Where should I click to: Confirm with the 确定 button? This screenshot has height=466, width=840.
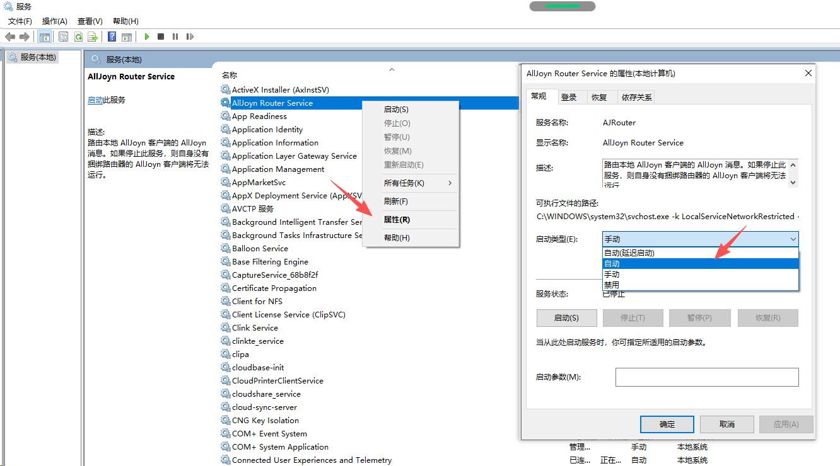click(x=667, y=424)
